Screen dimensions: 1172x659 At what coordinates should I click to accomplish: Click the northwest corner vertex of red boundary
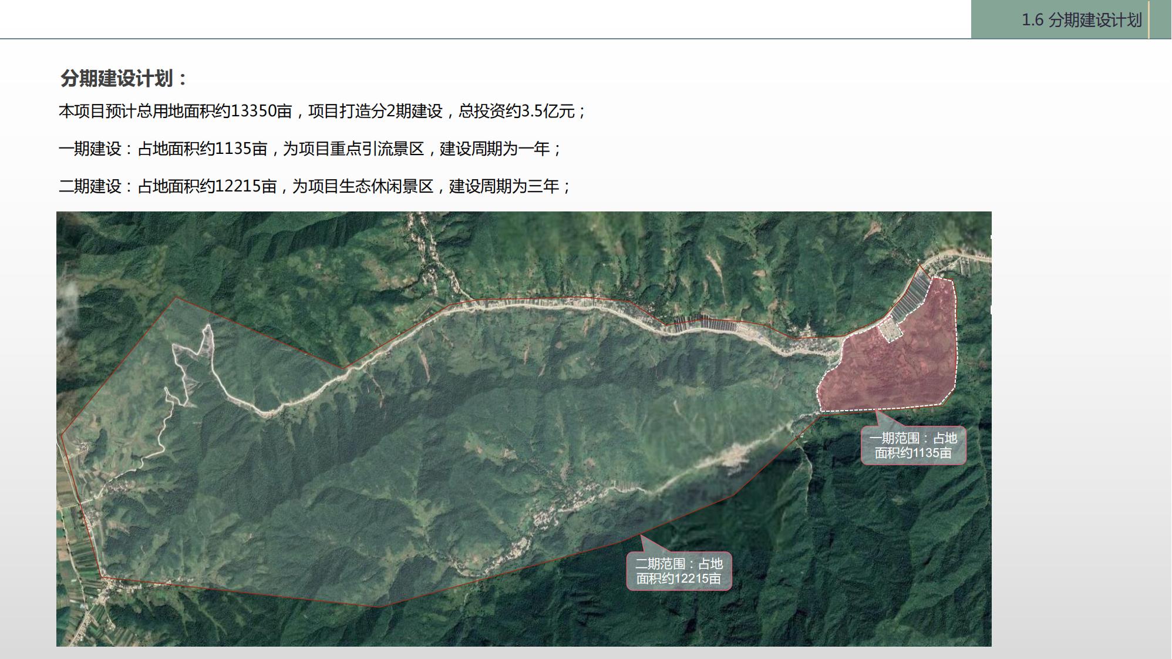click(x=176, y=298)
